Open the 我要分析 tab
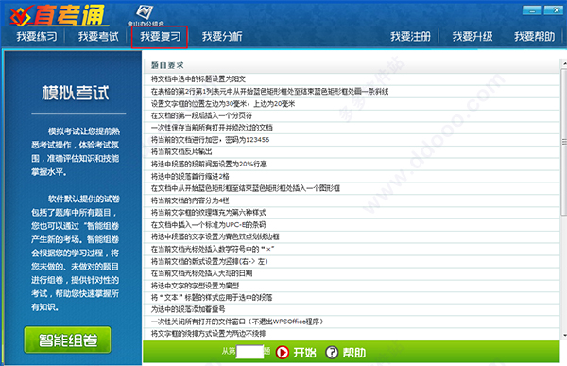The width and height of the screenshot is (567, 366). click(222, 37)
